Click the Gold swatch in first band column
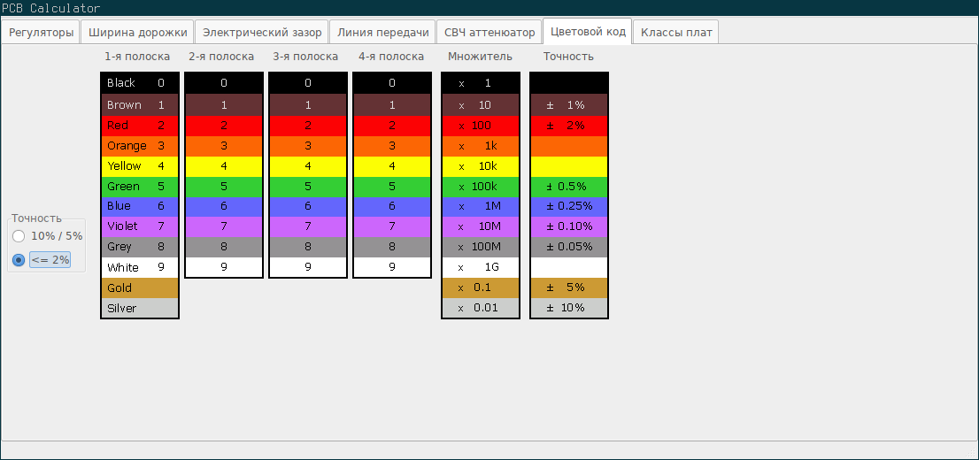Viewport: 979px width, 460px height. [140, 288]
